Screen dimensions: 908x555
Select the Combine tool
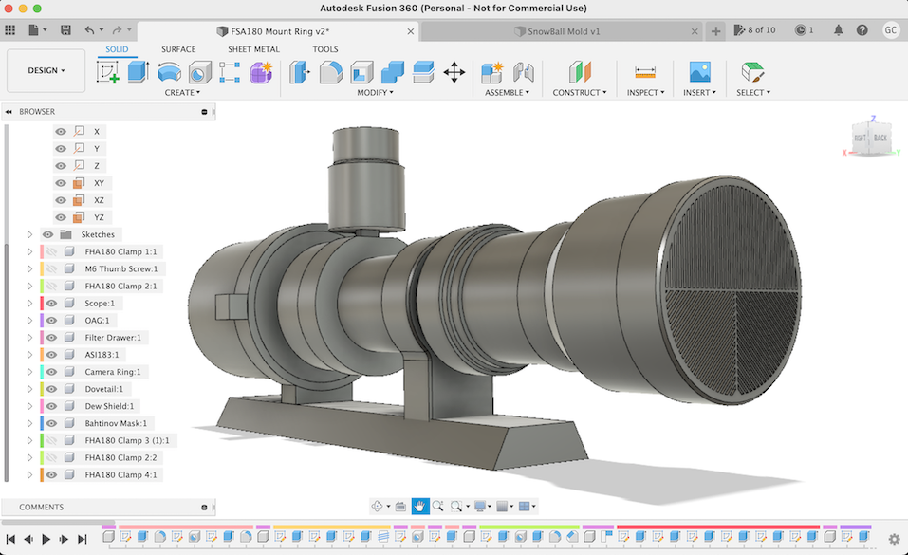click(x=393, y=72)
